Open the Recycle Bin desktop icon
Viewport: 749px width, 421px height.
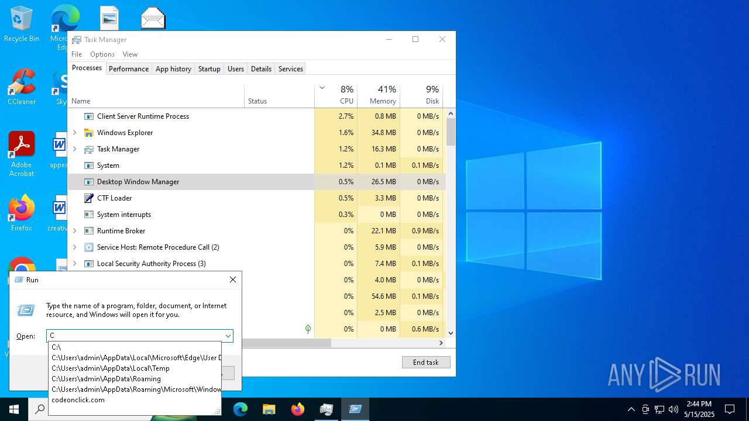click(22, 25)
